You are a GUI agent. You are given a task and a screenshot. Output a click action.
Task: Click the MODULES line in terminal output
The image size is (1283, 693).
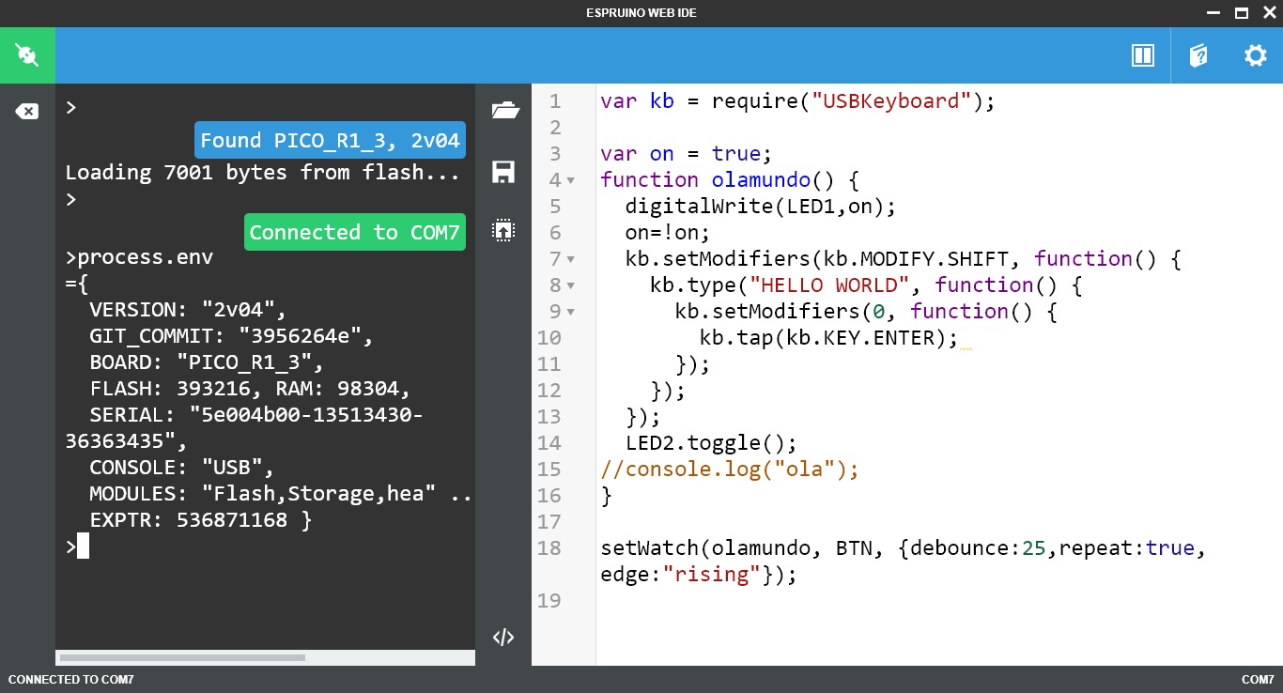click(x=281, y=494)
